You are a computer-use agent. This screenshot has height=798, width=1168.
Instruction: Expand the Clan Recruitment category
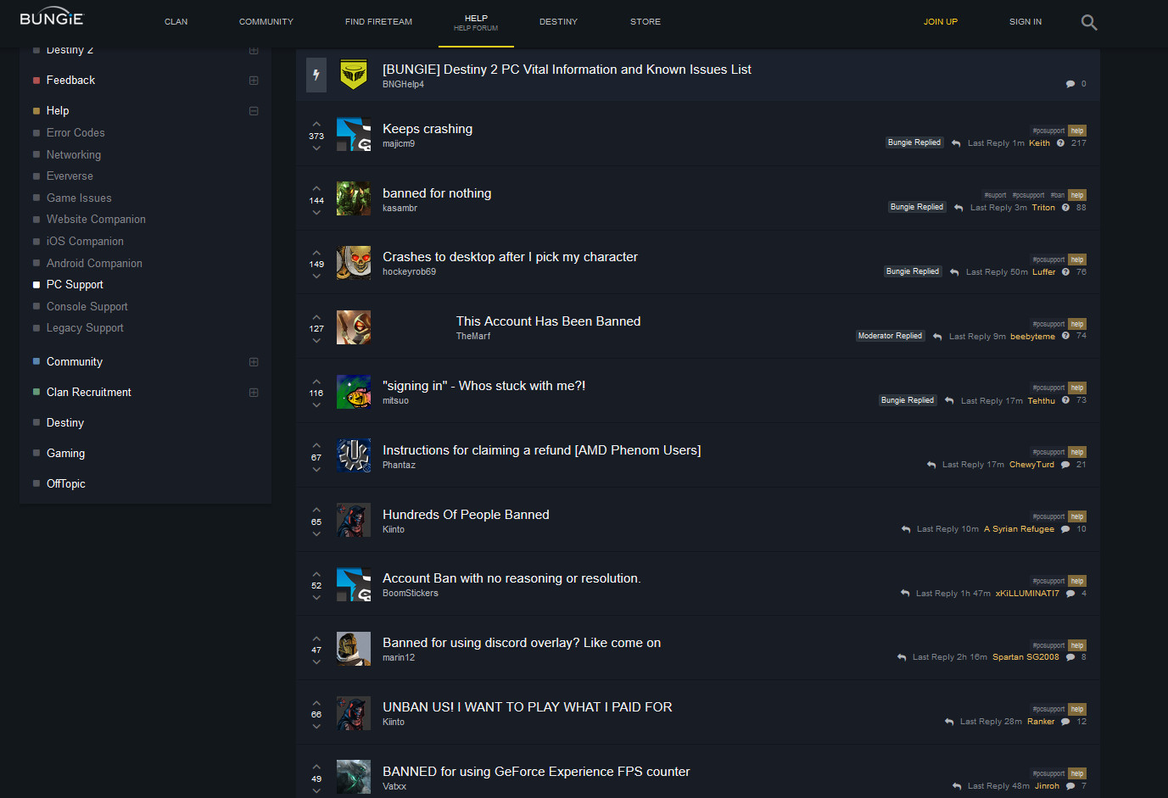tap(254, 393)
